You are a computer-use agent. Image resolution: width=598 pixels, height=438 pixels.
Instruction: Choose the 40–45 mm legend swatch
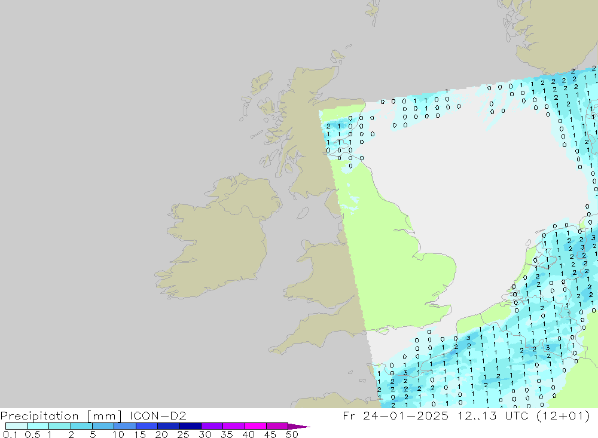pyautogui.click(x=255, y=426)
